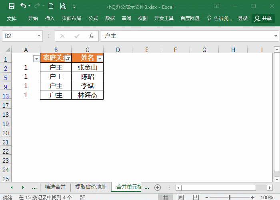The image size is (280, 200).
Task: Select column C header
Action: point(88,50)
